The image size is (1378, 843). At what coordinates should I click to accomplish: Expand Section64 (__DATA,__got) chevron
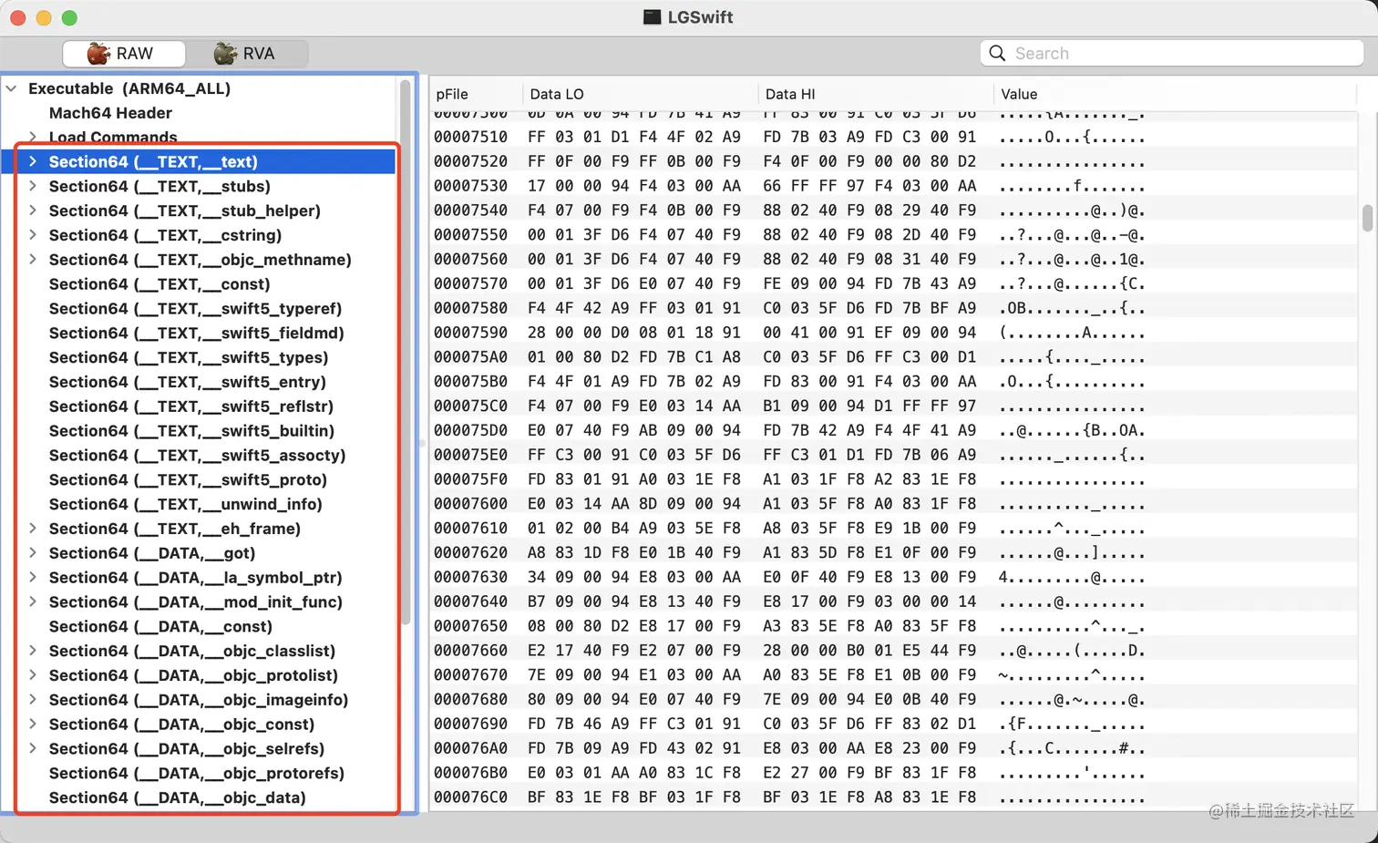tap(33, 553)
